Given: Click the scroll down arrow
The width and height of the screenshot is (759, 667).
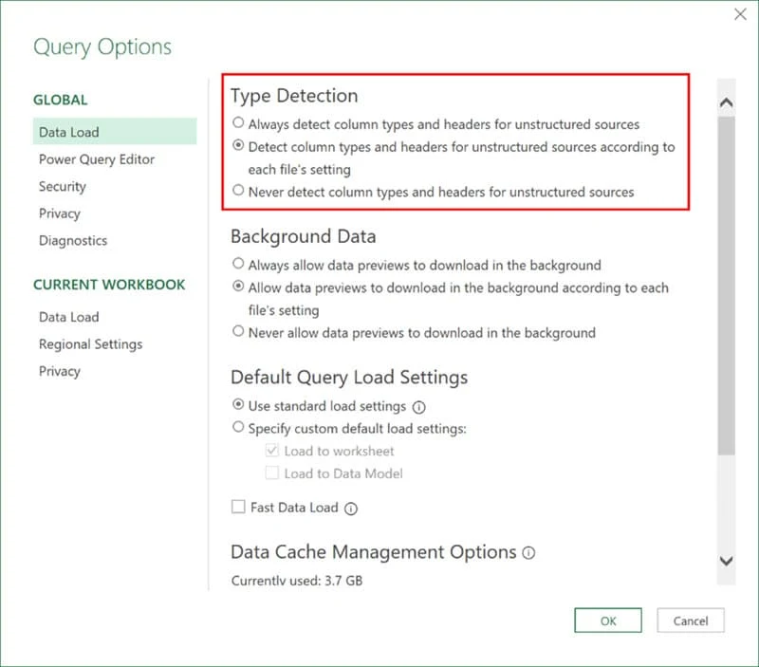Looking at the screenshot, I should 726,561.
